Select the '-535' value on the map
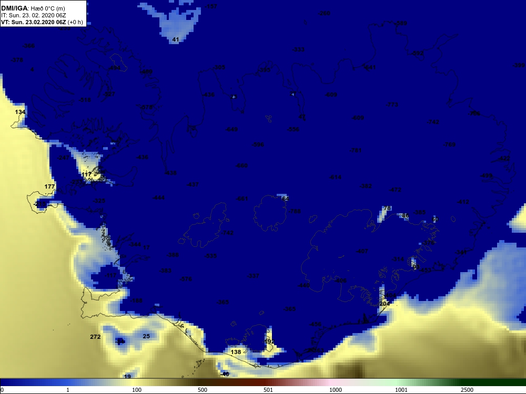Image resolution: width=526 pixels, height=394 pixels. click(x=211, y=256)
